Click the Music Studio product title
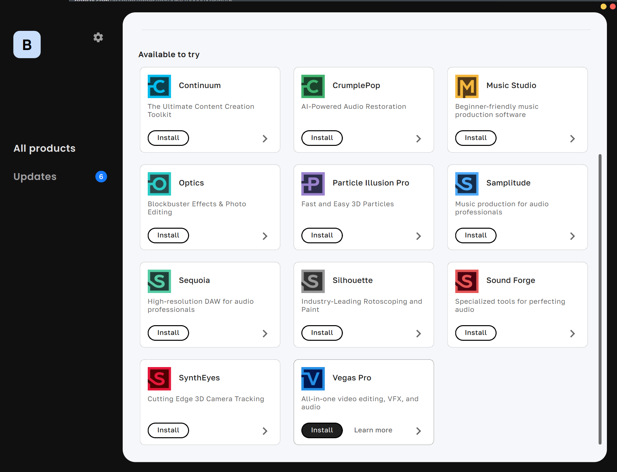Screen dimensions: 617x472 click(x=511, y=85)
